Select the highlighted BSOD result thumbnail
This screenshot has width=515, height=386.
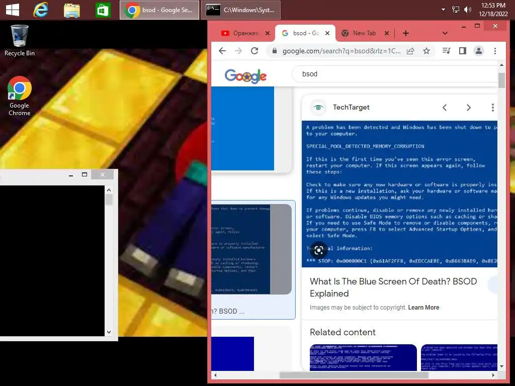(x=251, y=249)
